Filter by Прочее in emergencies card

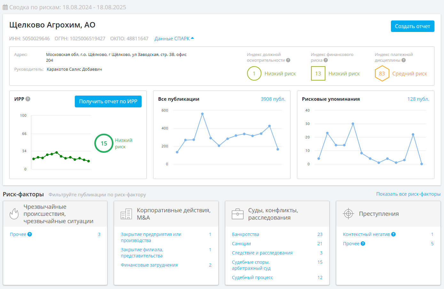tap(18, 234)
